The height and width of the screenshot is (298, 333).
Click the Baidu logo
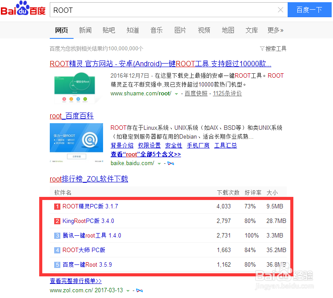23,8
